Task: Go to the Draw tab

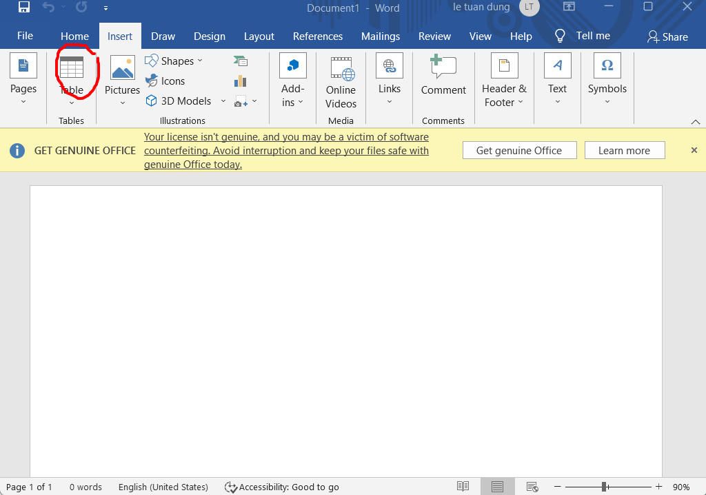Action: (163, 36)
